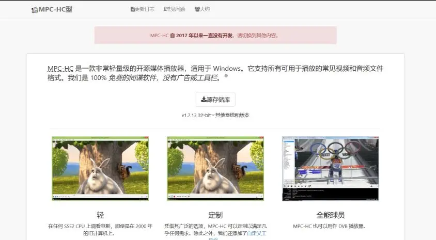Click the text MPC-HC 也可以用作 DVB 播放器

(329, 226)
